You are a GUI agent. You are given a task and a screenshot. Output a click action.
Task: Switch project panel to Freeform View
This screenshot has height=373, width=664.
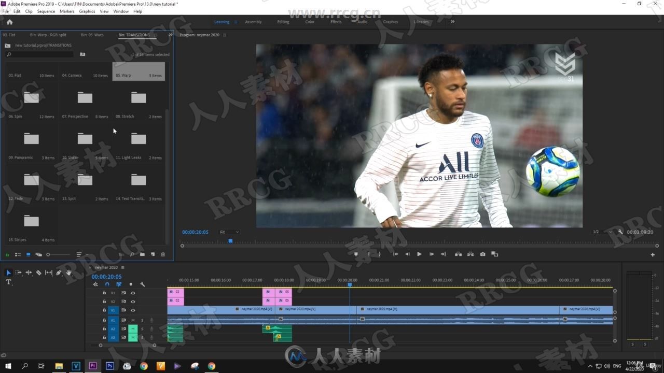pos(38,254)
